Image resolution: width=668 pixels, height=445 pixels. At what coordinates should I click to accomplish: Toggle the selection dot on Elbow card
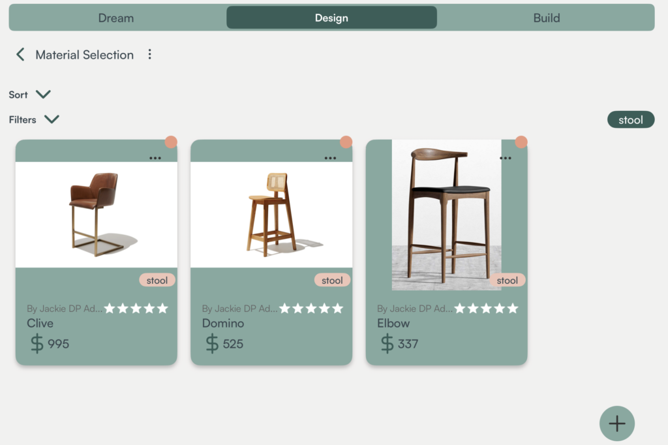521,142
